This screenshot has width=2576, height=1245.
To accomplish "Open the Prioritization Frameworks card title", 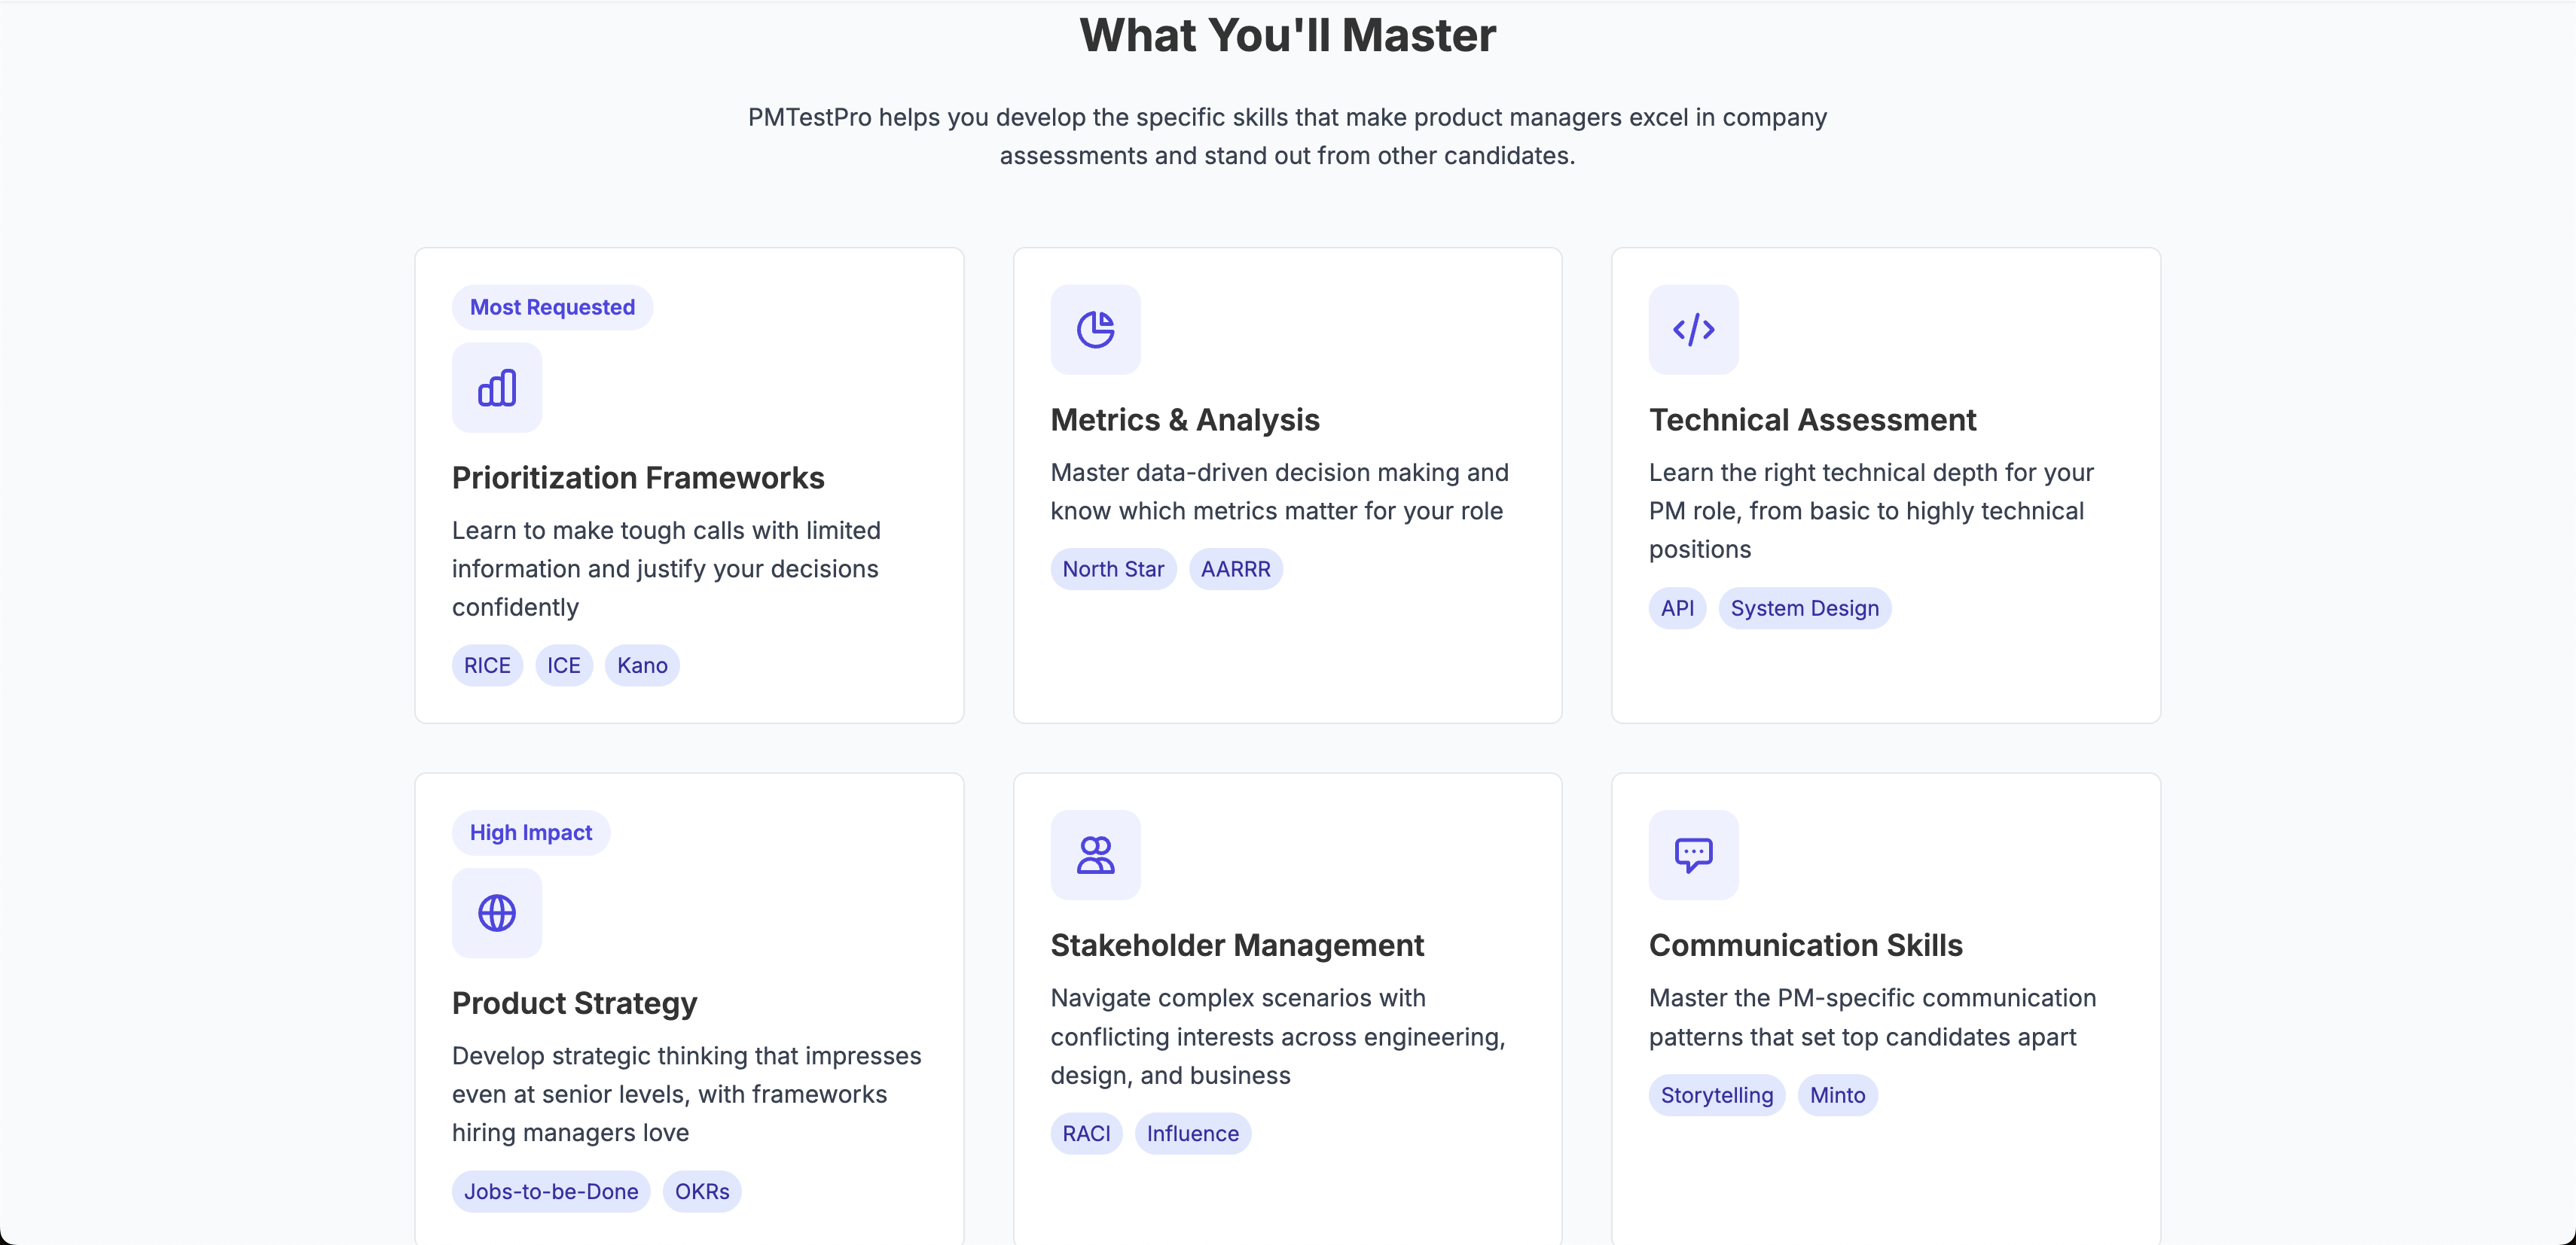I will (638, 478).
